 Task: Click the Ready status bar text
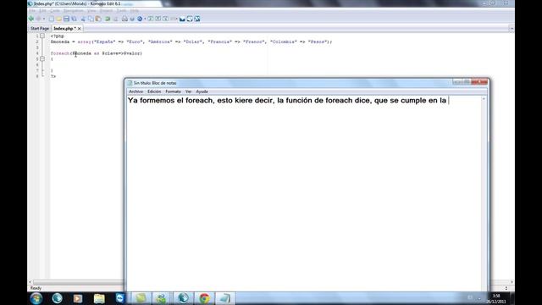click(x=36, y=288)
